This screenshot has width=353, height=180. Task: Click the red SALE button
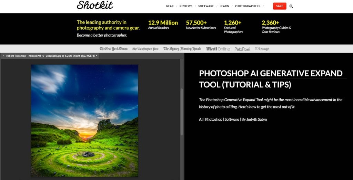[280, 6]
